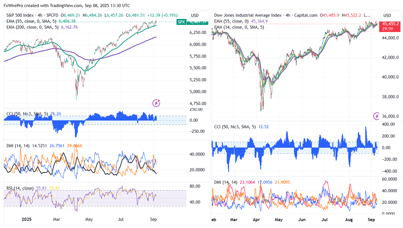Select EMA (55, close, 0) legend on Dow chart

[x=231, y=21]
